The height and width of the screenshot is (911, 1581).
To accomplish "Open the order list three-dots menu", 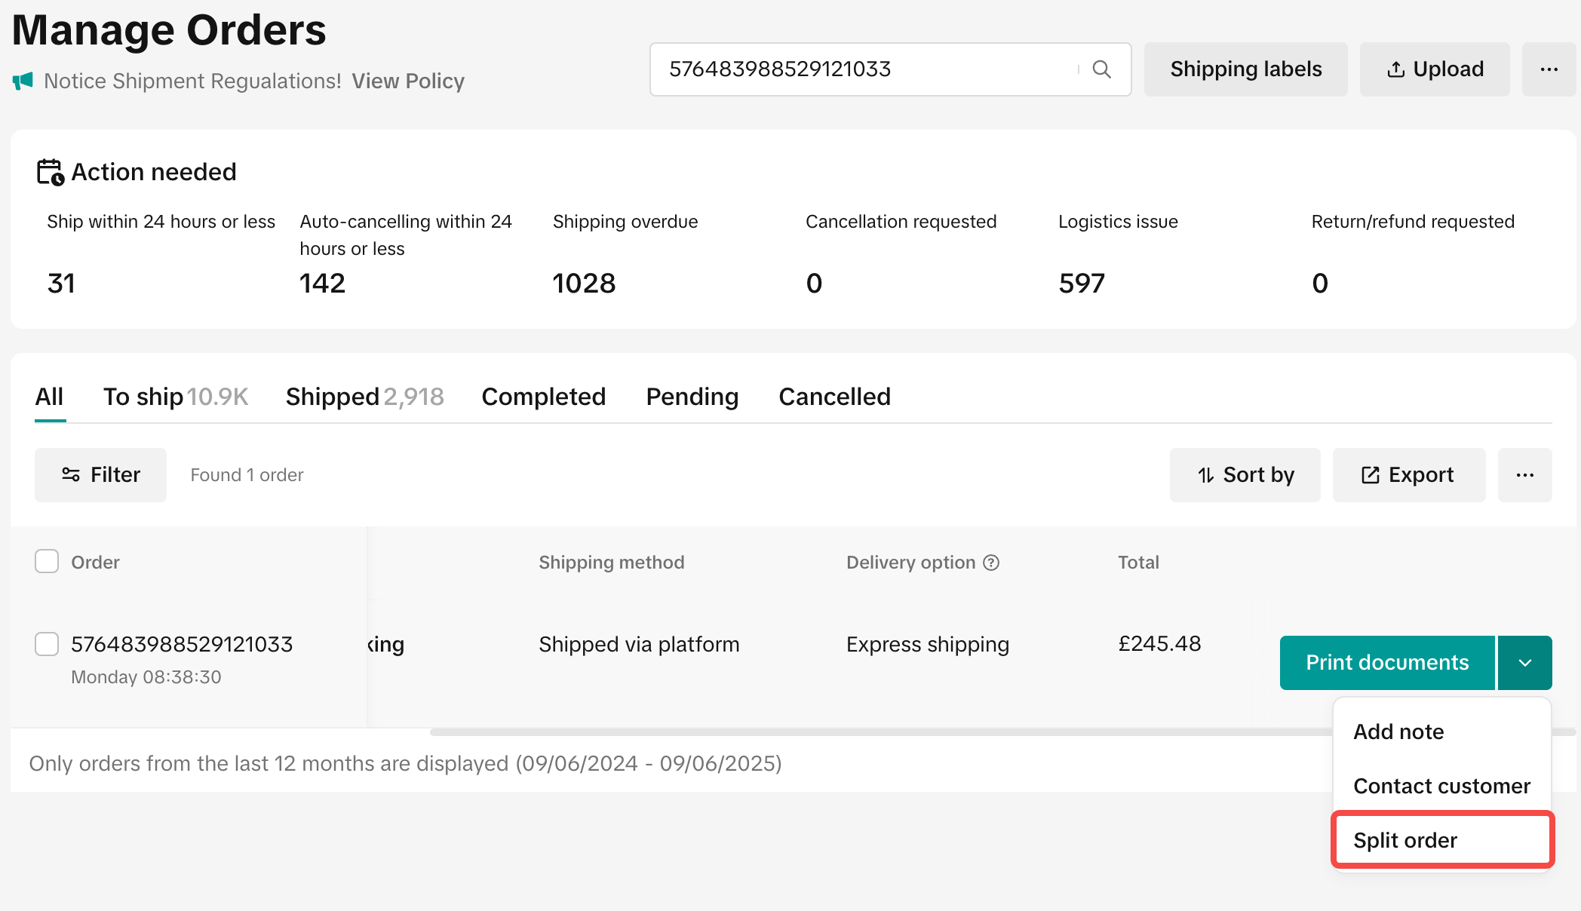I will [1524, 475].
